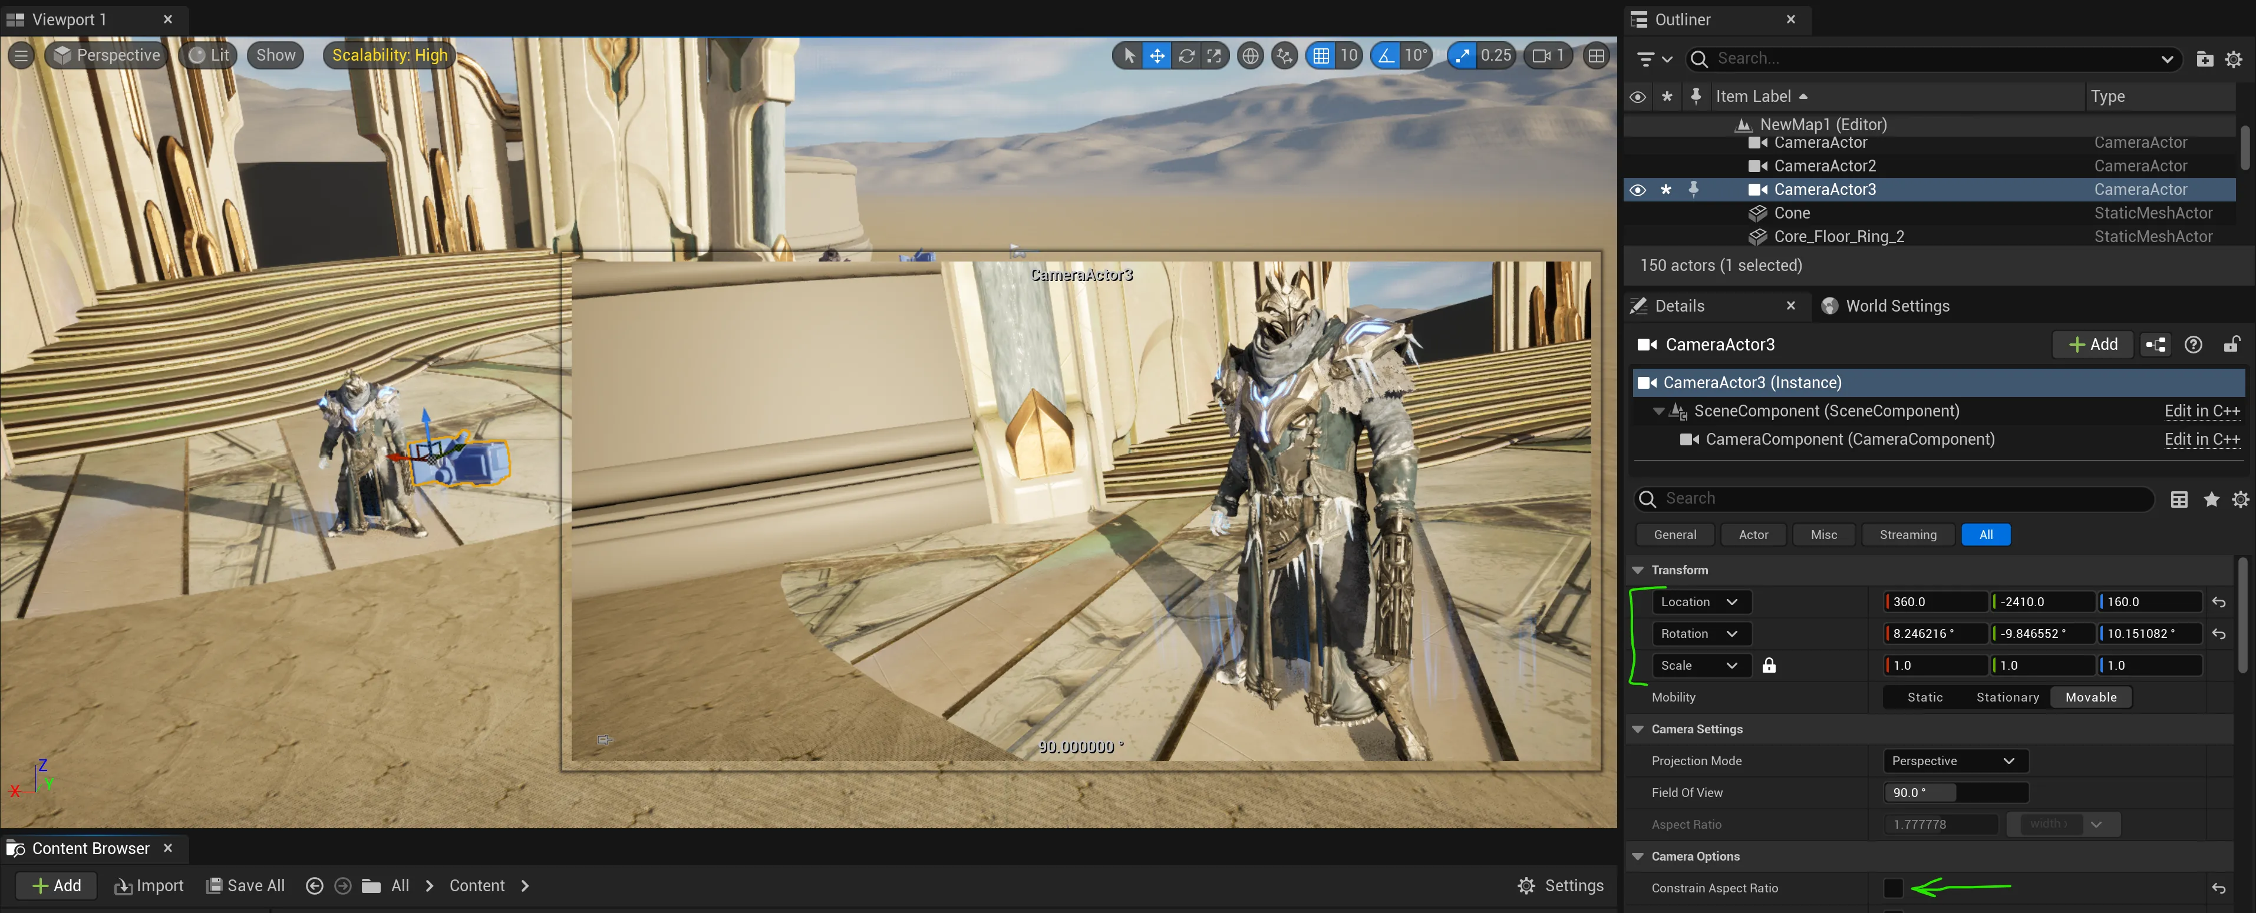Open camera speed setting button
This screenshot has width=2256, height=913.
(1548, 56)
